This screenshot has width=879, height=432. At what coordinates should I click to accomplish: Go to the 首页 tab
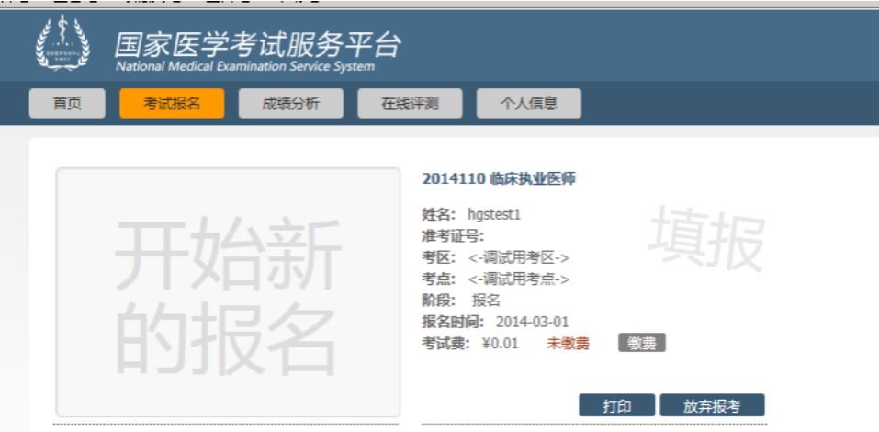tap(66, 104)
